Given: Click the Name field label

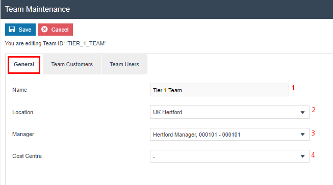Looking at the screenshot, I should coord(19,90).
